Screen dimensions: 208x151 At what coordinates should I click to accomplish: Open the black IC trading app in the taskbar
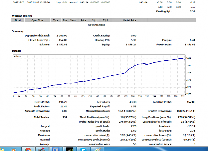pos(70,149)
